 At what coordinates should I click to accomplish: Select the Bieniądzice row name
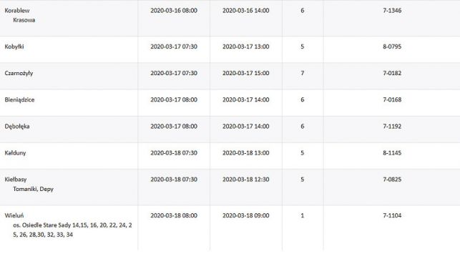[19, 99]
